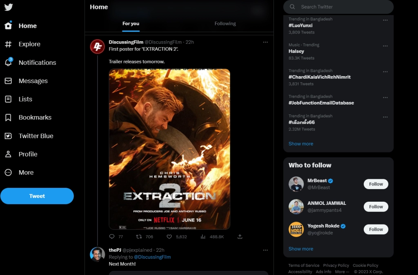The image size is (418, 275).
Task: Go to Messages in navigation
Action: (x=33, y=81)
